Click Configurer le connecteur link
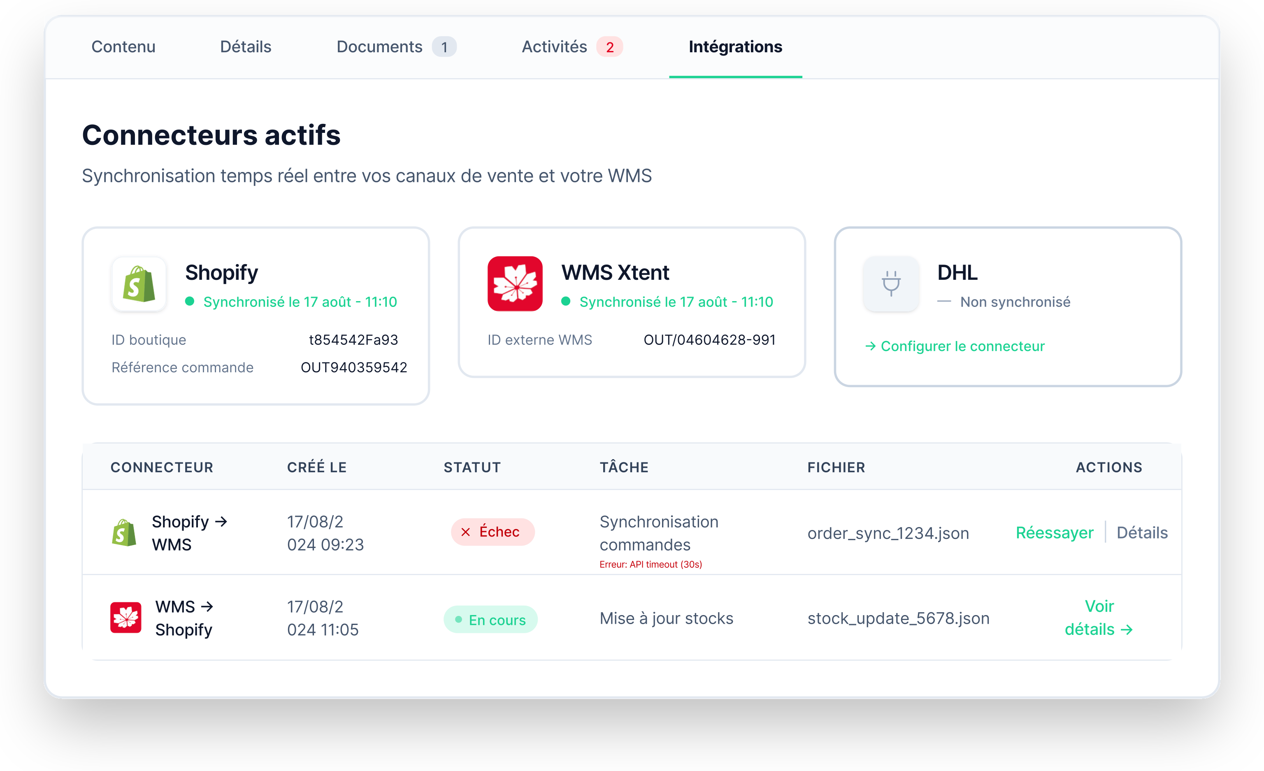This screenshot has height=771, width=1264. pos(962,346)
